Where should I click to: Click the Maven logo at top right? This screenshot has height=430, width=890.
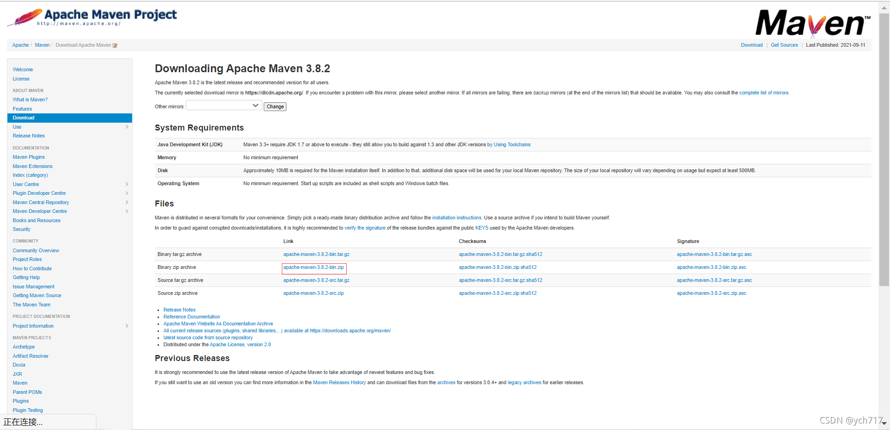[813, 23]
